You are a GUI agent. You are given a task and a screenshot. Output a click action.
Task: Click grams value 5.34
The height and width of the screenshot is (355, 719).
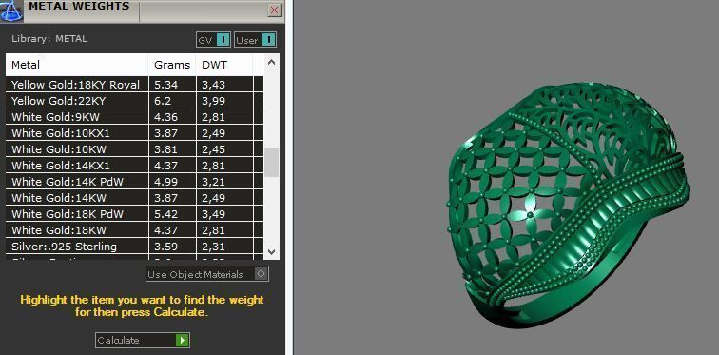(x=166, y=85)
